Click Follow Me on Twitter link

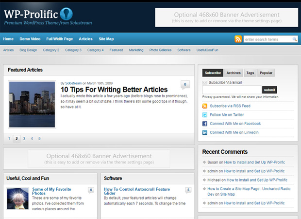coord(227,115)
